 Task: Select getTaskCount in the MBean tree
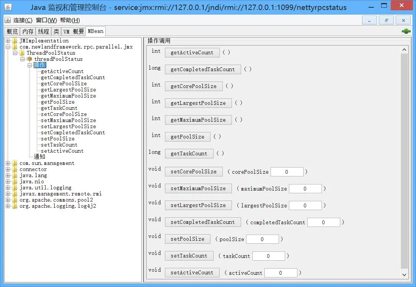coord(59,108)
